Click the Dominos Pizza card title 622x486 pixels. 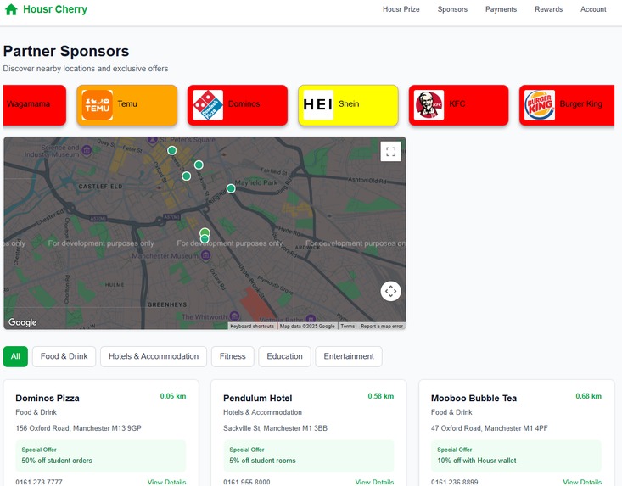[48, 398]
